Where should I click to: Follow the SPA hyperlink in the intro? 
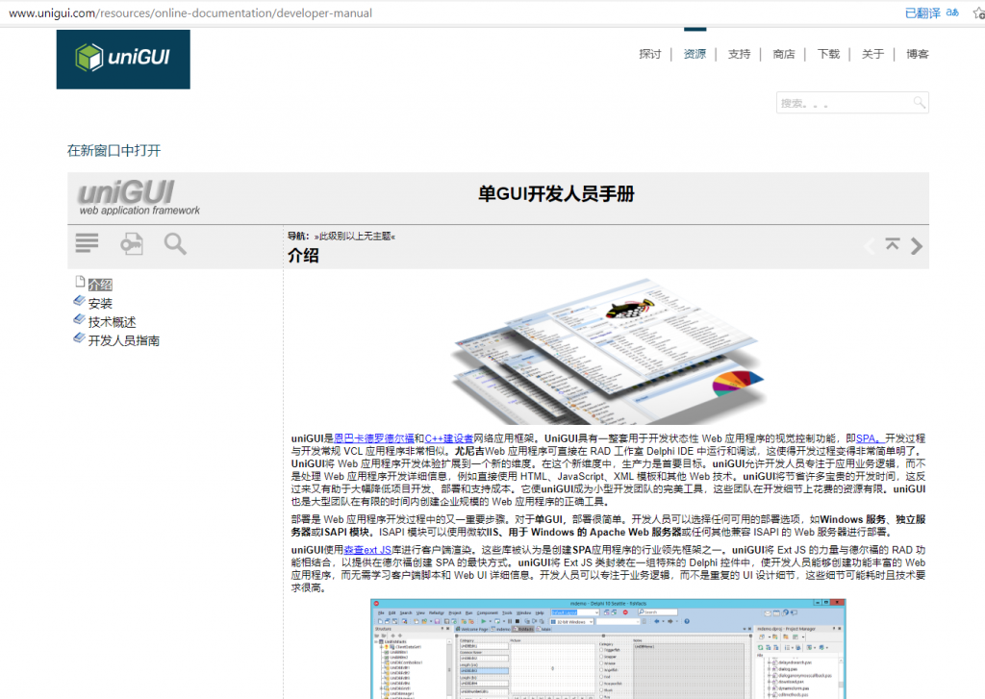[866, 437]
